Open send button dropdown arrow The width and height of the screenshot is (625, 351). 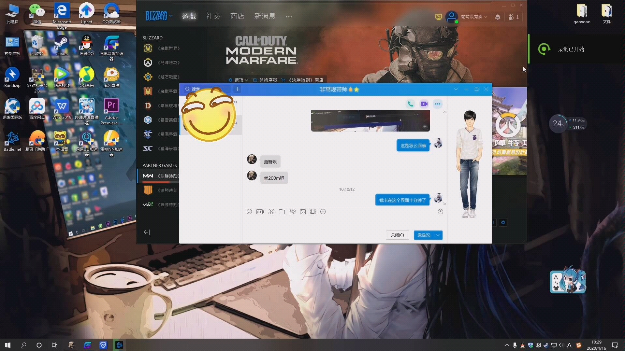pyautogui.click(x=438, y=235)
